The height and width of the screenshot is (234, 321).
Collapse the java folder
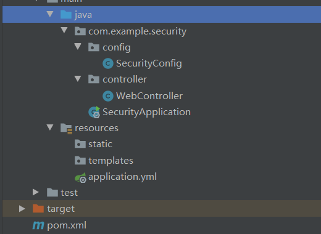50,14
